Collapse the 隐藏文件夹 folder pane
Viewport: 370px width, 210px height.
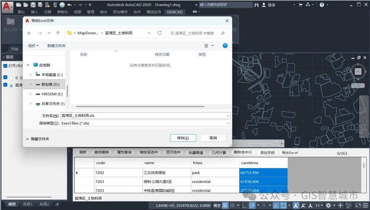27,139
